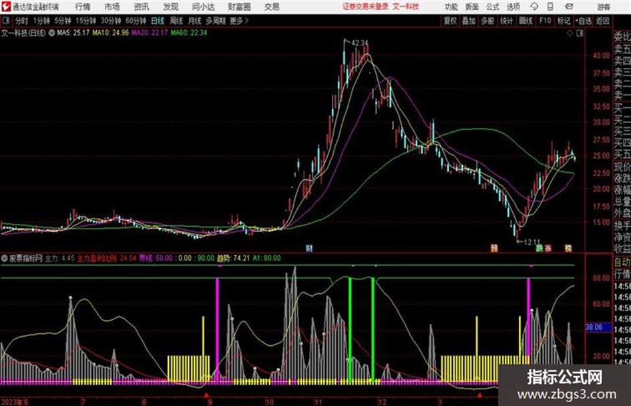This screenshot has height=406, width=631.
Task: Click the green 跌 marker on chart
Action: click(540, 248)
